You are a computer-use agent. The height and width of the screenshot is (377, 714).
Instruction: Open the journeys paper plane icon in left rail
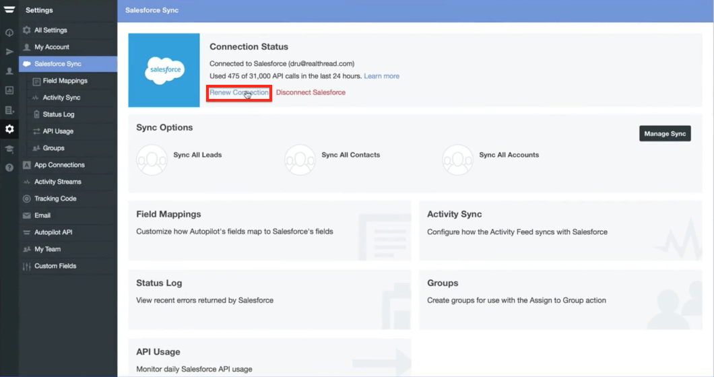[9, 52]
